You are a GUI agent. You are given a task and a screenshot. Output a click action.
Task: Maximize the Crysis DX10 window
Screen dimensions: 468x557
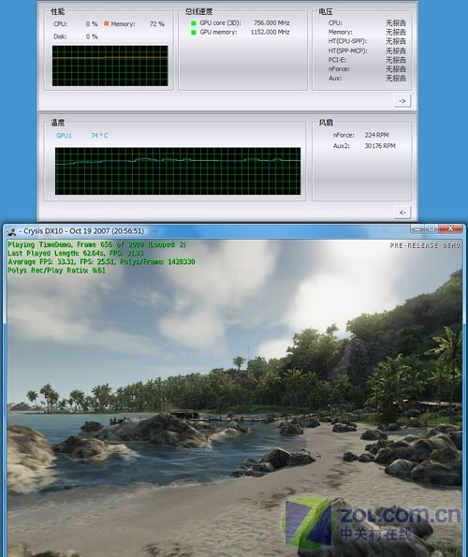[x=431, y=228]
